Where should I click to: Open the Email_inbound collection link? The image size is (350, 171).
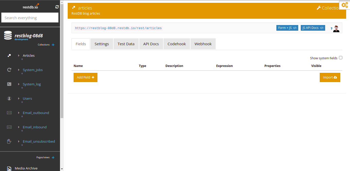tap(35, 127)
